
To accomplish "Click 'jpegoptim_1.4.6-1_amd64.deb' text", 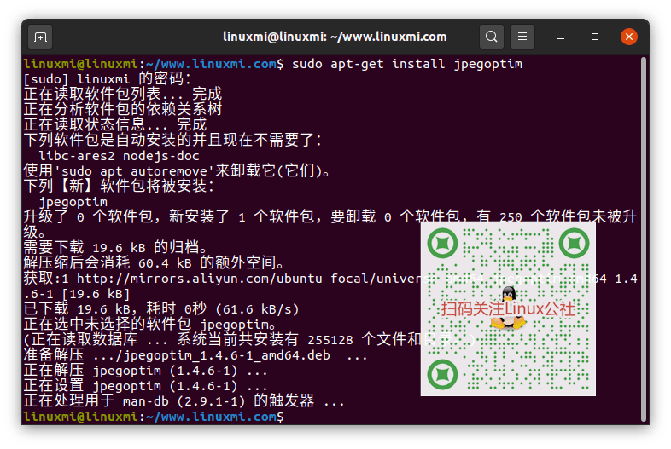I will [226, 355].
